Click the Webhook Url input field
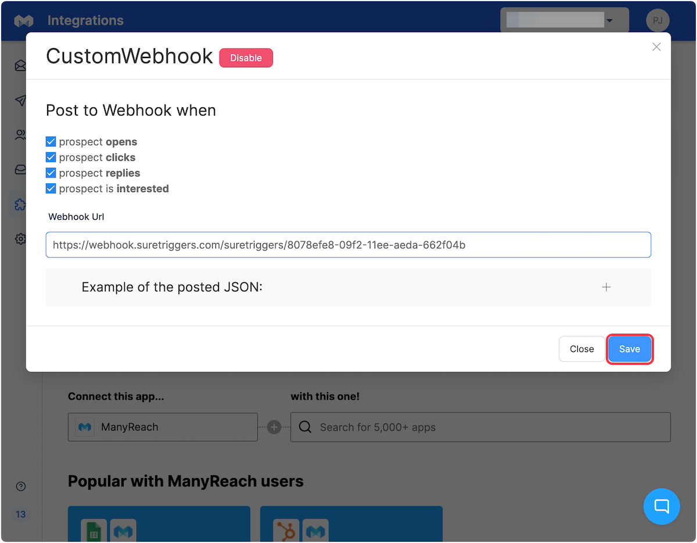Viewport: 697px width, 543px height. pyautogui.click(x=348, y=245)
